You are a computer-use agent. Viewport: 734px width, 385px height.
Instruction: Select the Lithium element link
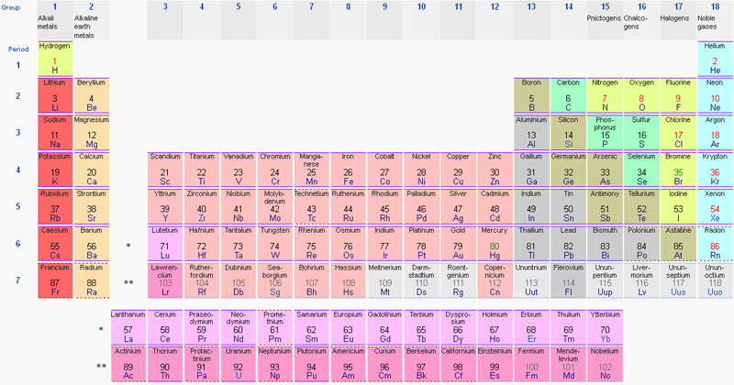[x=55, y=82]
